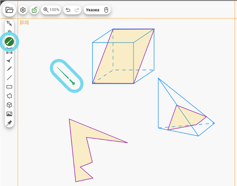Choose the broom clear tool

[9, 60]
